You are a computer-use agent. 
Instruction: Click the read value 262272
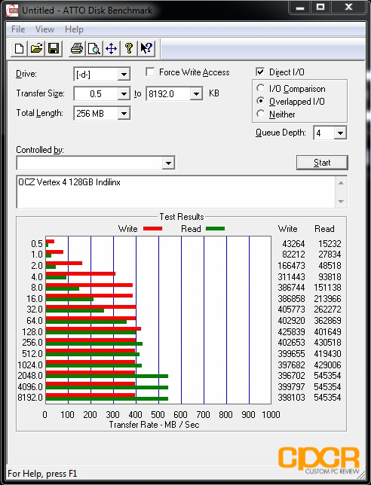[x=328, y=310]
